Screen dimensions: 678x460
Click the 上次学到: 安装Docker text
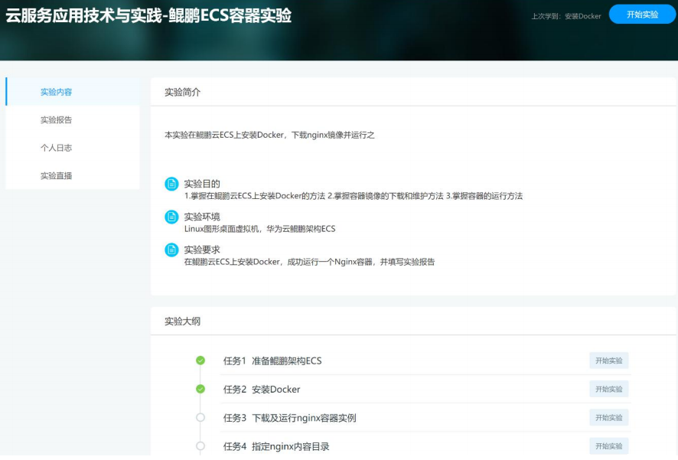[566, 16]
